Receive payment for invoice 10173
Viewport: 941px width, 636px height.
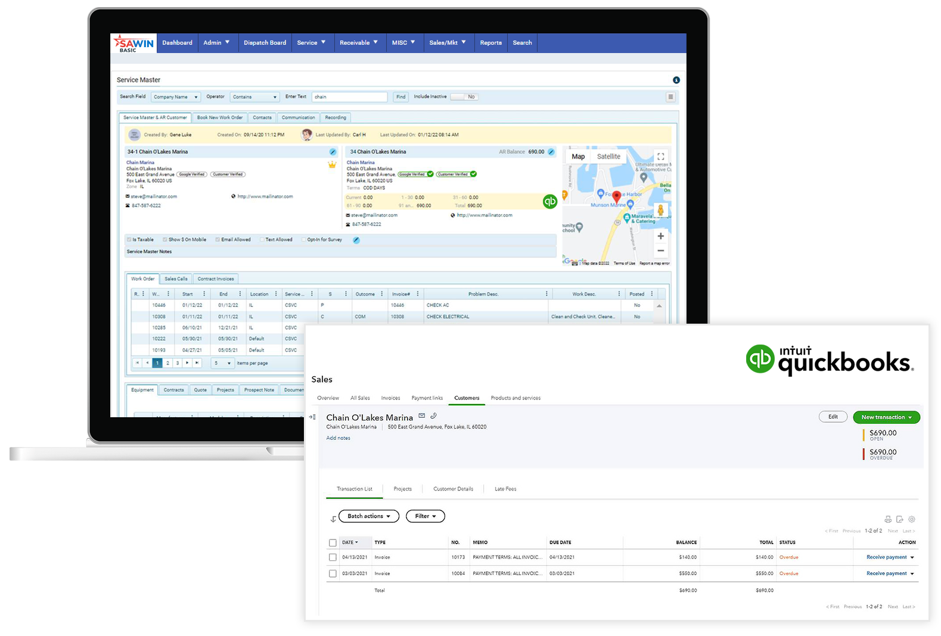click(x=886, y=557)
